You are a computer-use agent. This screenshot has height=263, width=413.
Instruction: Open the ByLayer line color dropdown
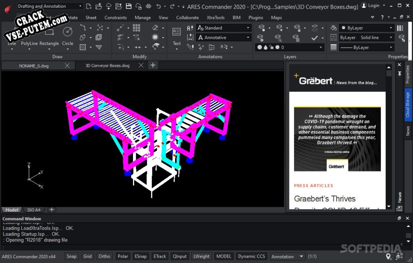pos(367,28)
